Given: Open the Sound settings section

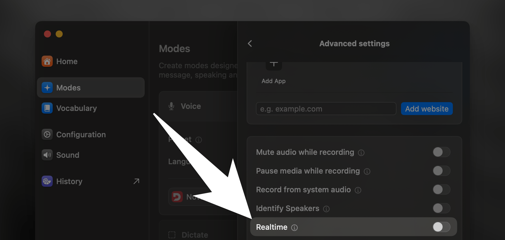Looking at the screenshot, I should click(91, 155).
